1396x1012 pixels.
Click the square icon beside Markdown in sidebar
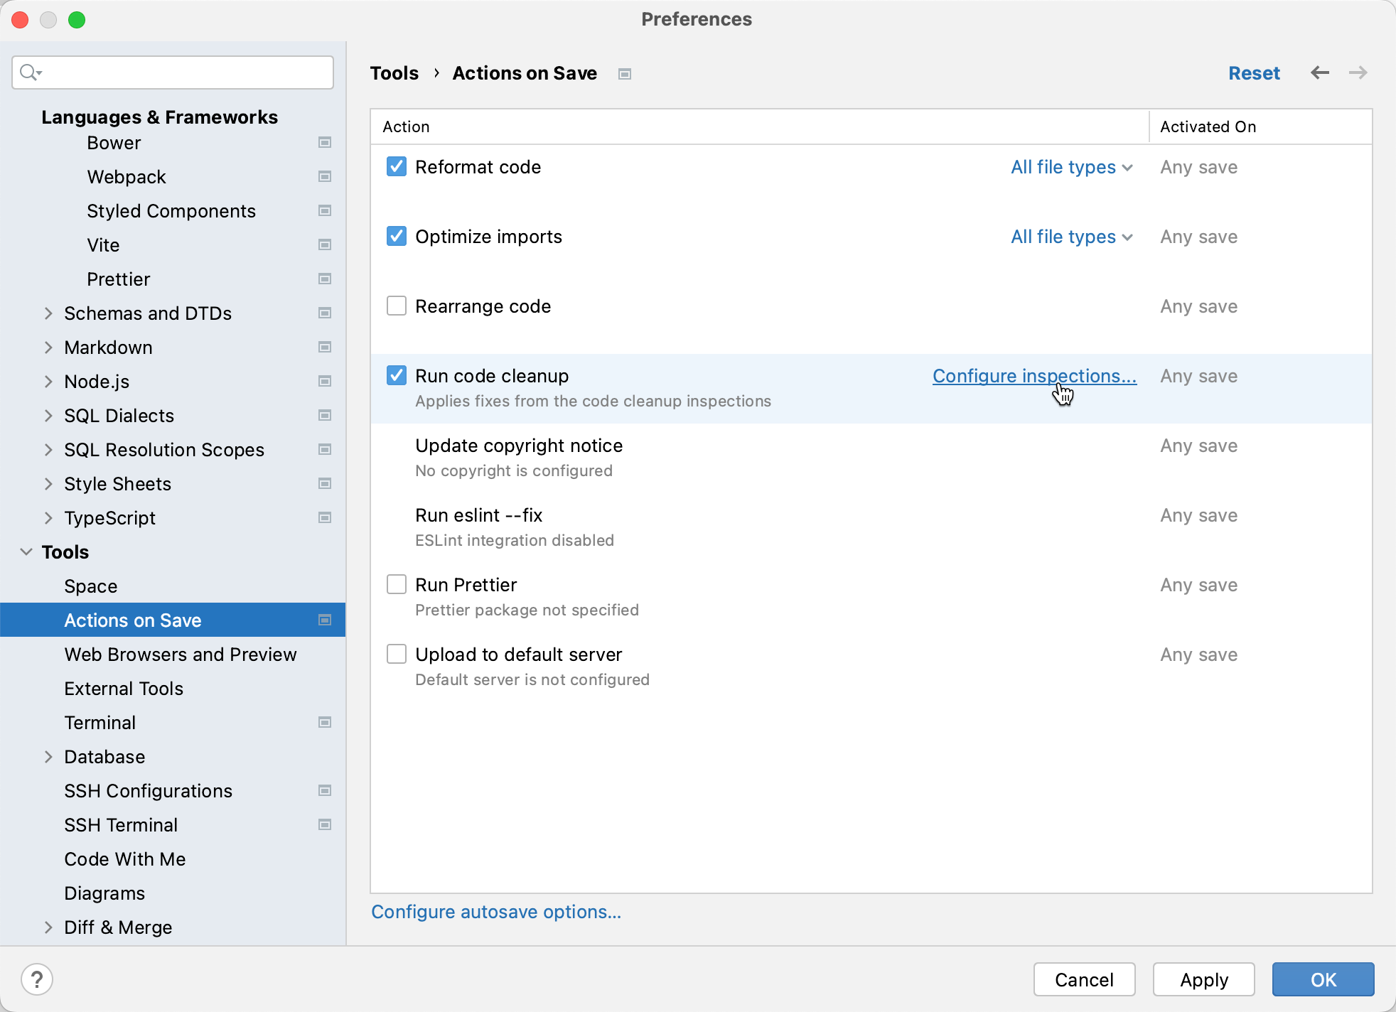coord(325,347)
